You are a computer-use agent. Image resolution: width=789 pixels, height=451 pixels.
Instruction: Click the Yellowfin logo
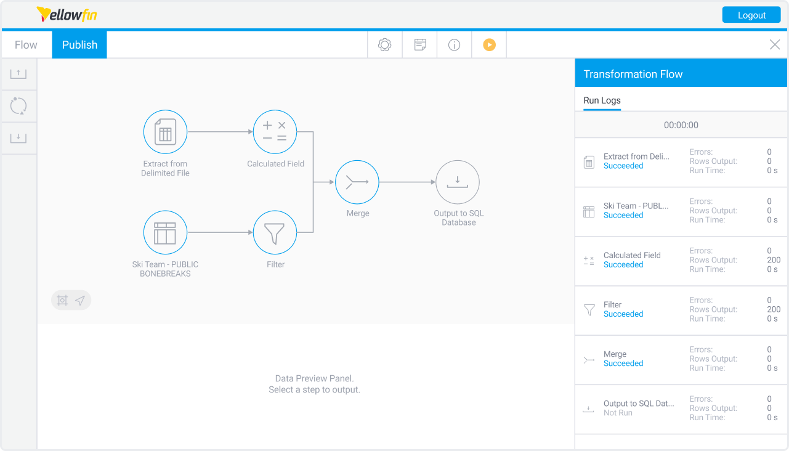click(67, 14)
